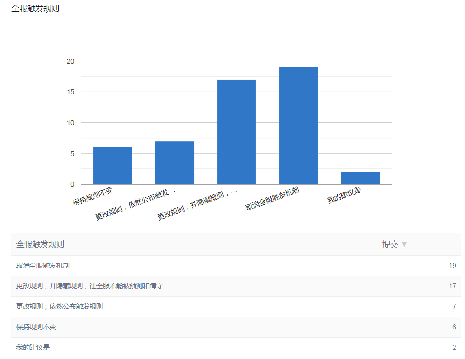This screenshot has width=465, height=359.
Task: Click the 取消全服触发机制 bar in chart
Action: coord(298,126)
